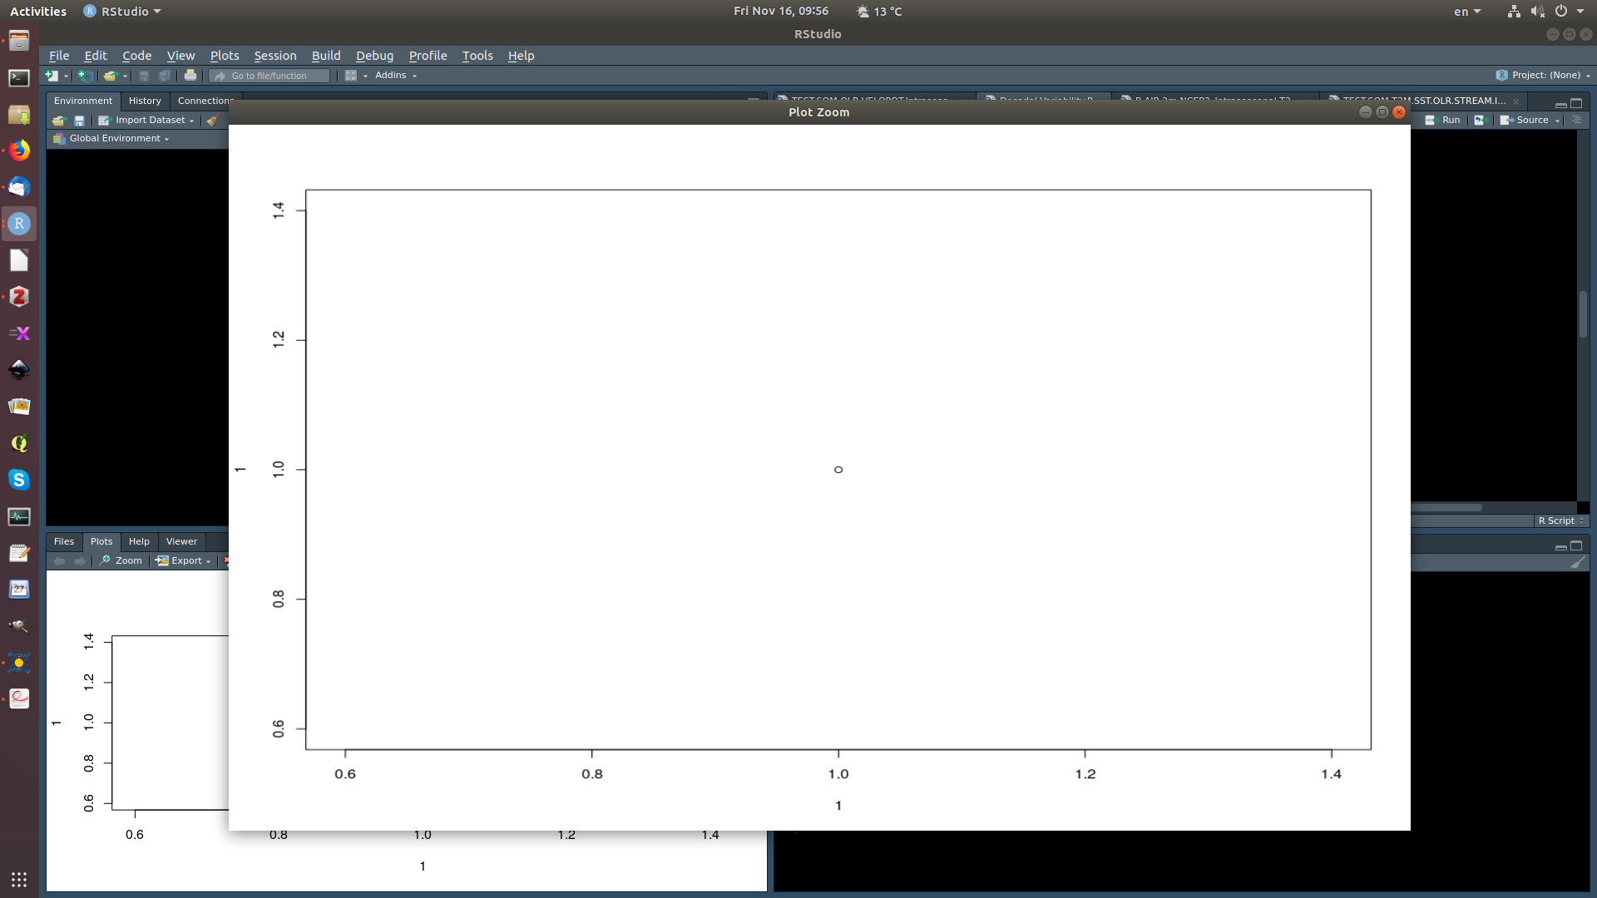Open the Session menu
Viewport: 1597px width, 898px height.
pos(274,56)
